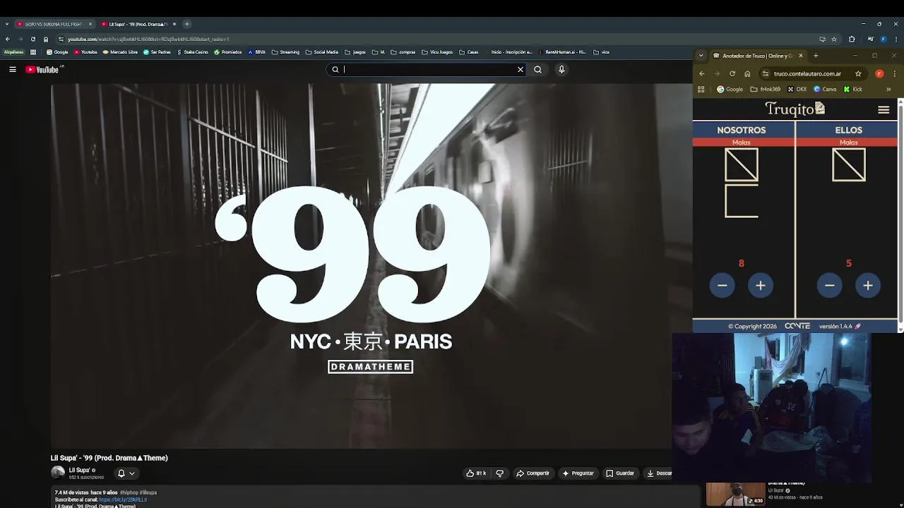Image resolution: width=904 pixels, height=508 pixels.
Task: Open the Canva bookmark
Action: [x=825, y=89]
